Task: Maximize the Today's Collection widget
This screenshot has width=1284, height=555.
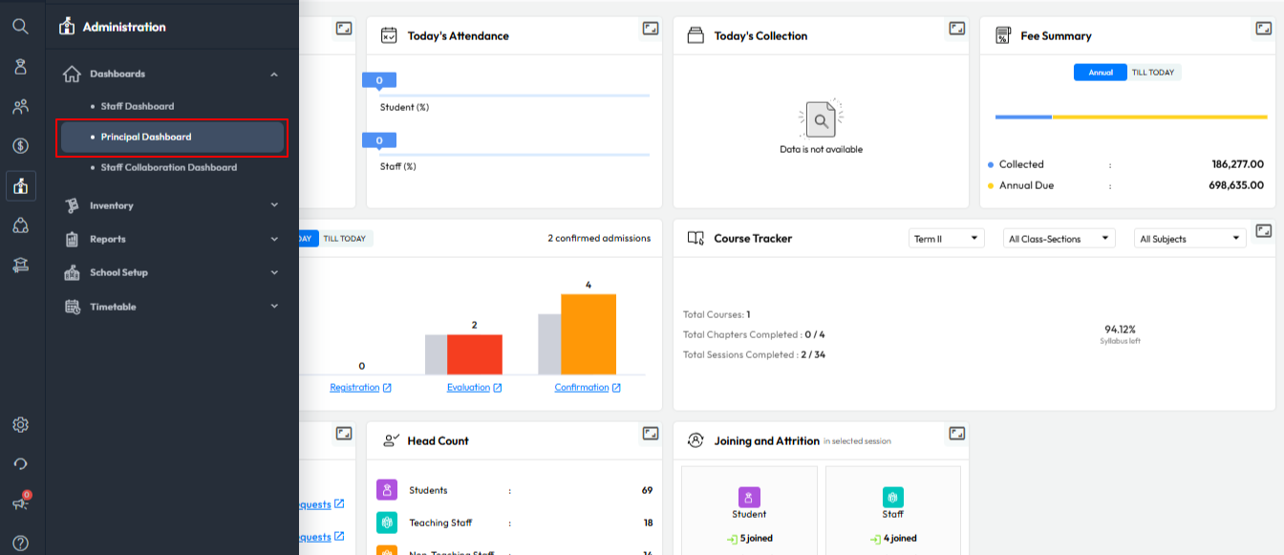Action: 956,29
